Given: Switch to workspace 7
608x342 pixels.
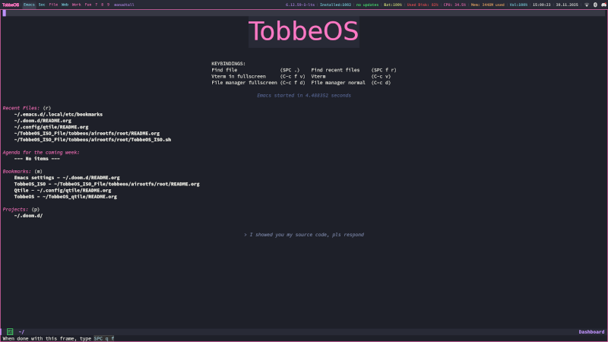Looking at the screenshot, I should click(97, 5).
